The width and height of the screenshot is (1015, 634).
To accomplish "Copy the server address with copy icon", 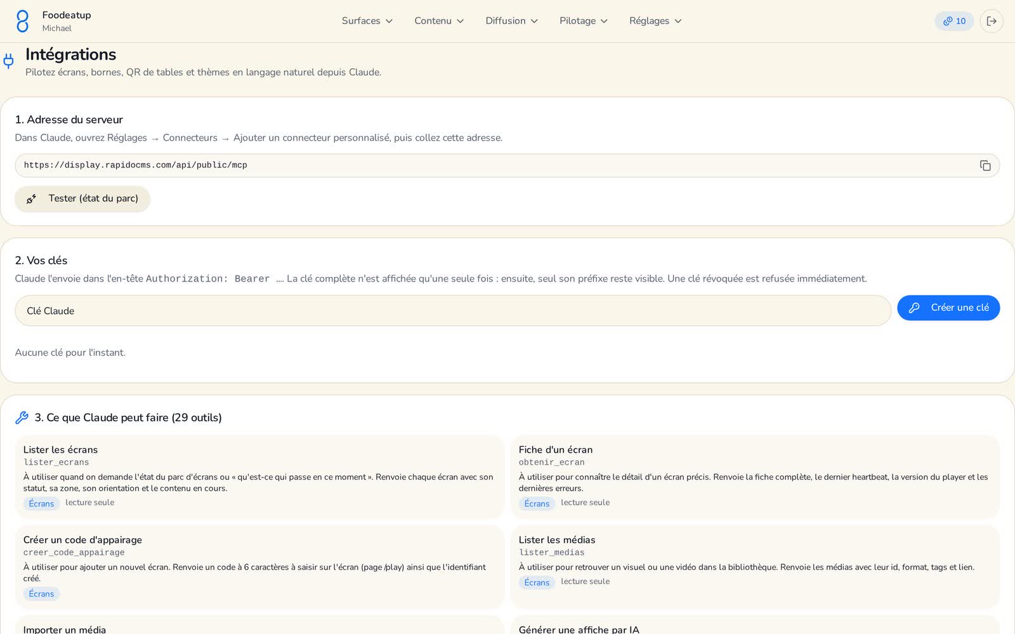I will [x=985, y=165].
